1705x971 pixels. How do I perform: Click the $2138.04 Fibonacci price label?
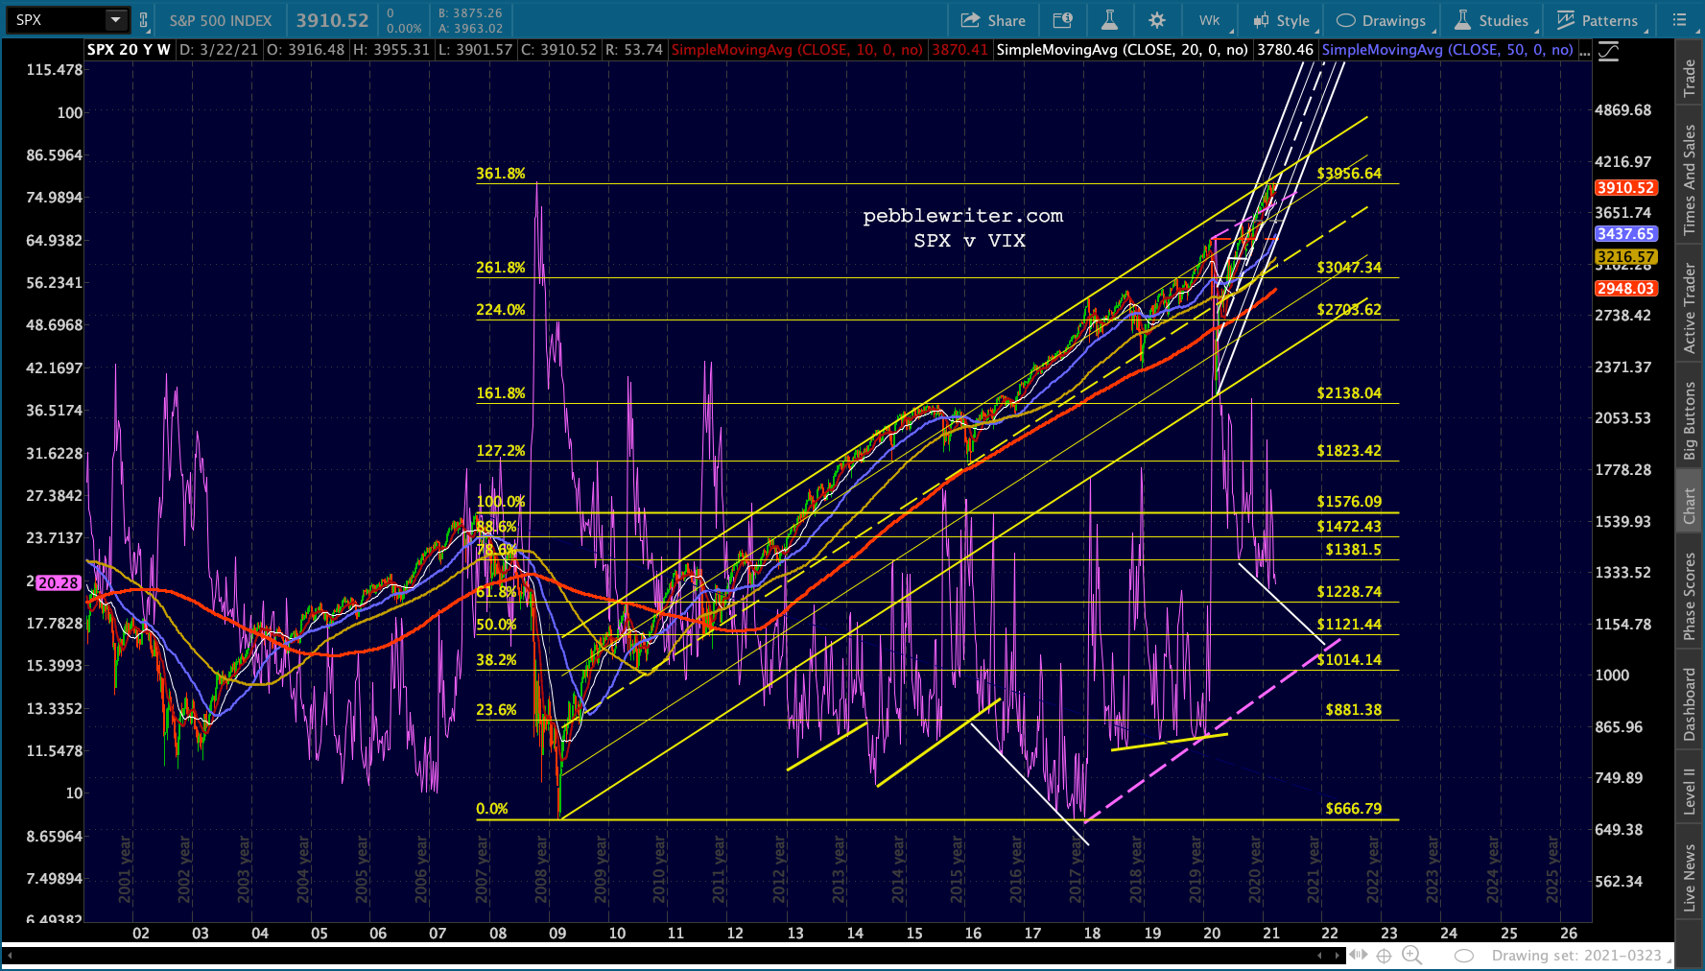[1349, 393]
